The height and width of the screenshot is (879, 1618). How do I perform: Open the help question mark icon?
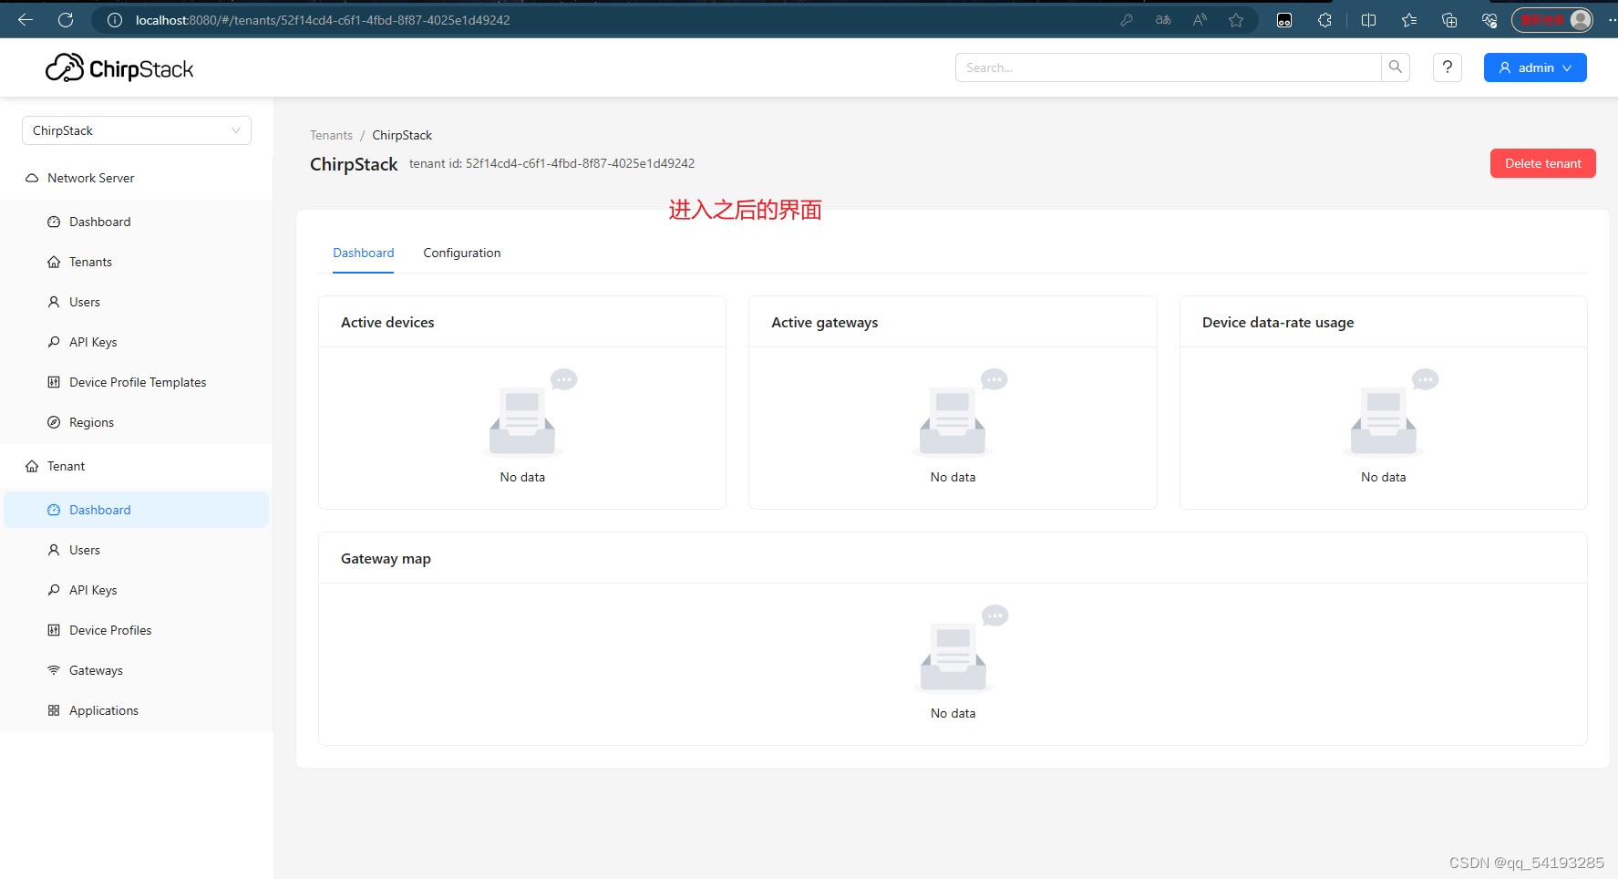pos(1447,67)
